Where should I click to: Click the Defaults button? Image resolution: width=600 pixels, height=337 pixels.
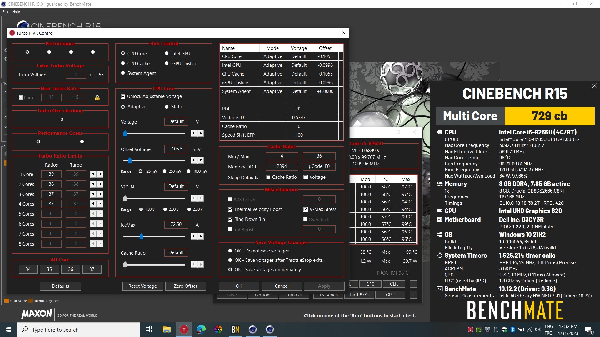[x=60, y=286]
